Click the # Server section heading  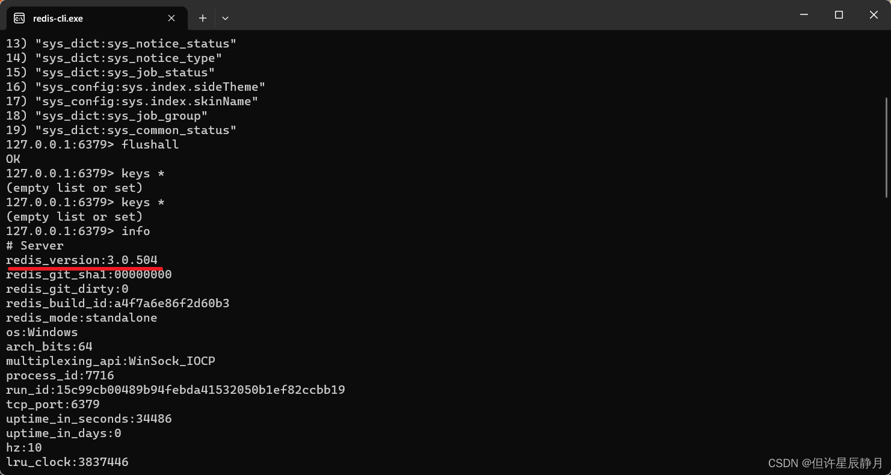point(34,245)
